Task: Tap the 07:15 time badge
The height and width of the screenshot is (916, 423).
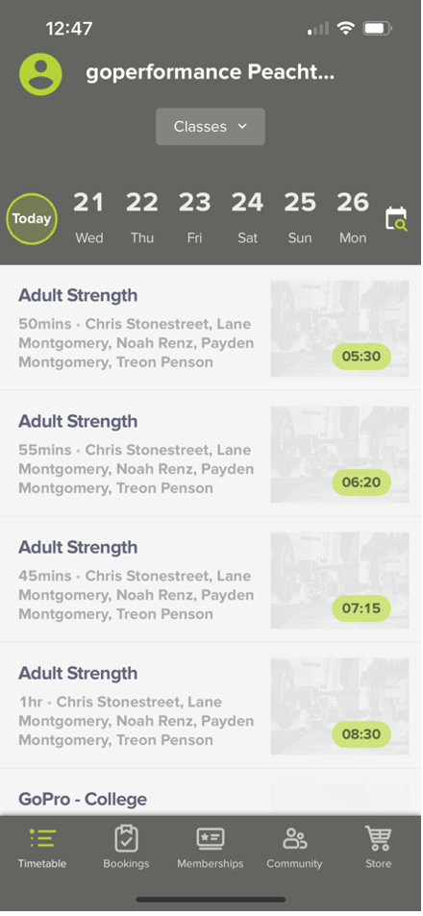Action: point(361,608)
